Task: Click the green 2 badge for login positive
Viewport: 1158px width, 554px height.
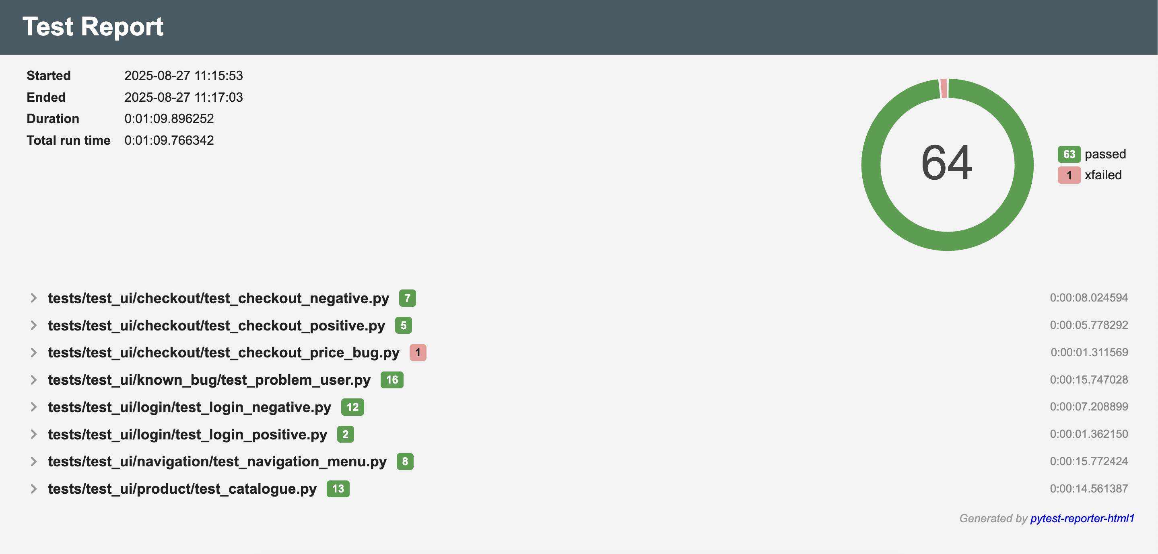Action: pos(345,435)
